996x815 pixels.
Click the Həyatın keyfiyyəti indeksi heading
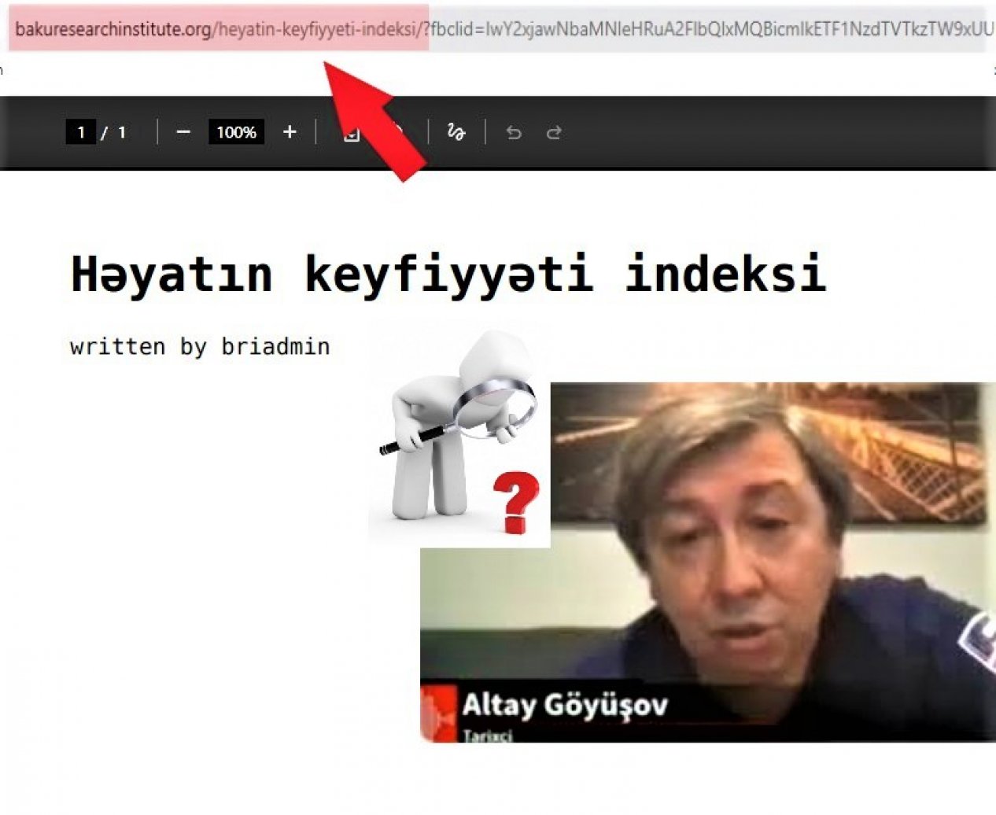coord(448,274)
